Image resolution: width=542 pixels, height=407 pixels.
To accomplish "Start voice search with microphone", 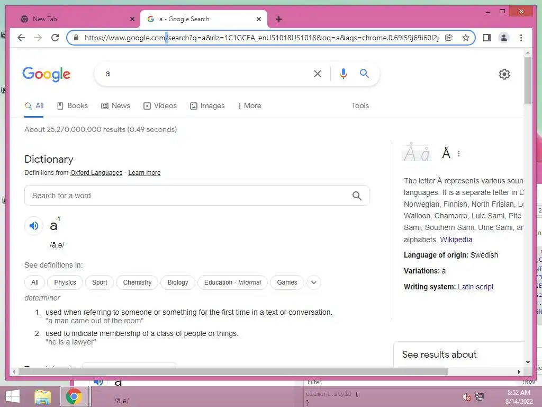I will click(343, 74).
